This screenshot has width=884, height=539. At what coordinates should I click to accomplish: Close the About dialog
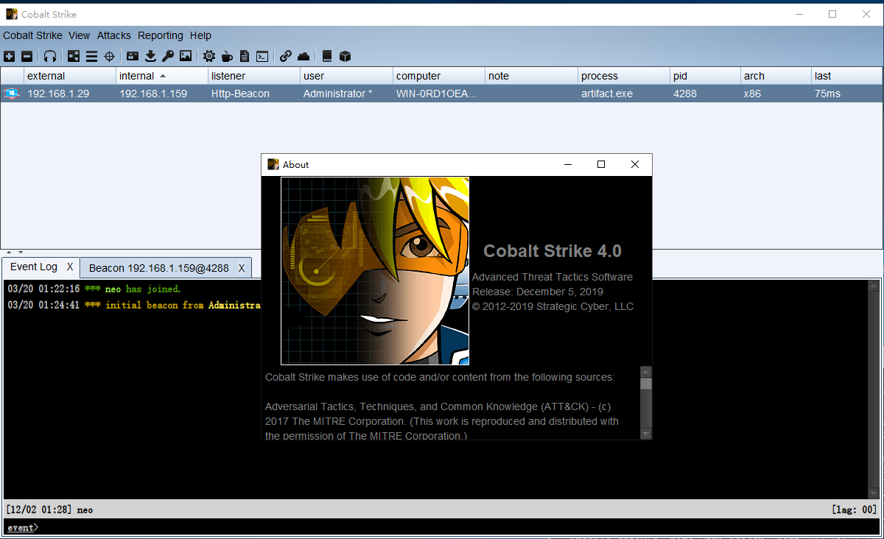tap(635, 164)
